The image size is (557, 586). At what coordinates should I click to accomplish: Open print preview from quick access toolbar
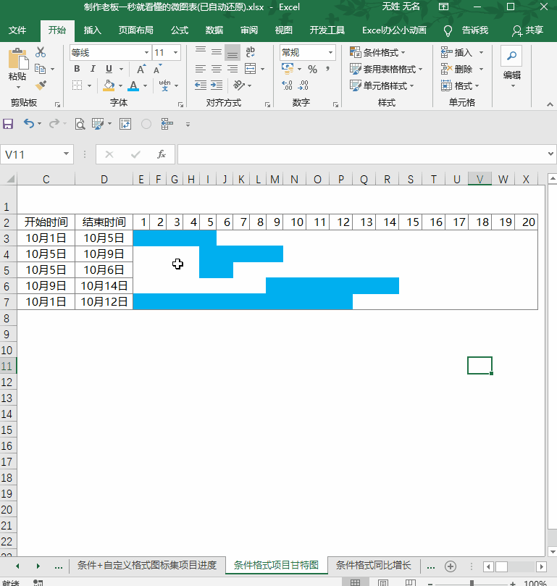80,124
